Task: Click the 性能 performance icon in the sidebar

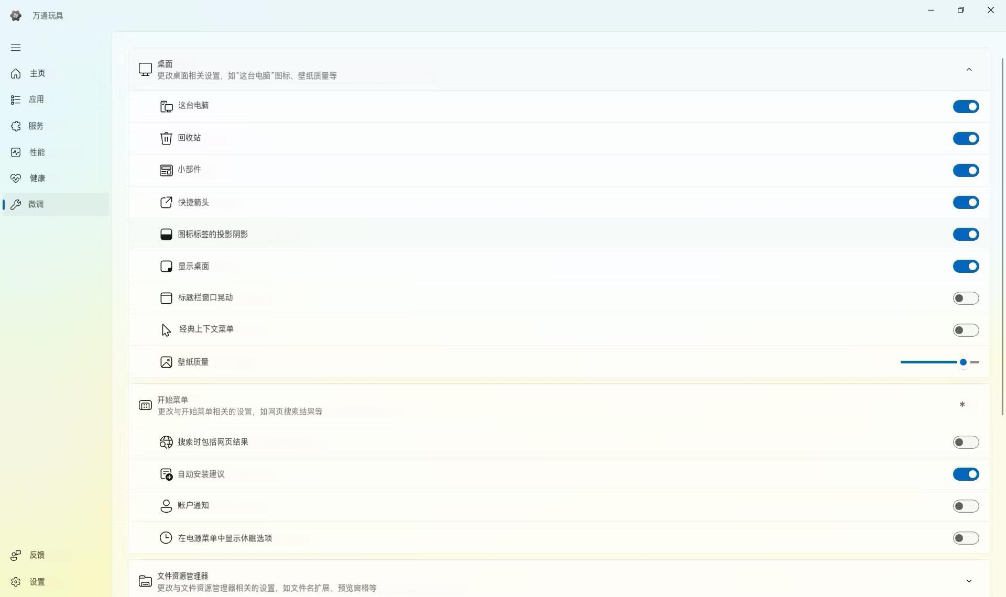Action: click(x=16, y=152)
